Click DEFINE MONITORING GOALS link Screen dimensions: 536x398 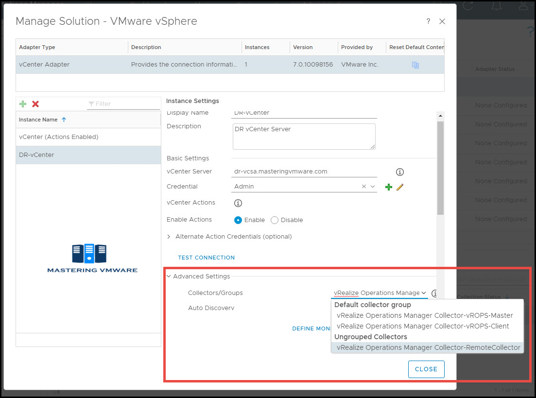click(x=311, y=329)
